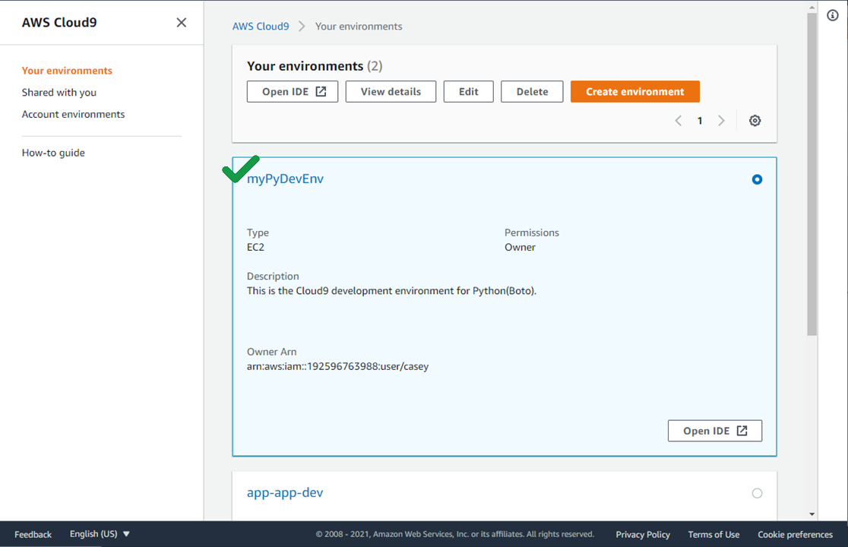Click the scrollbar up arrow
The image size is (848, 547).
(812, 7)
